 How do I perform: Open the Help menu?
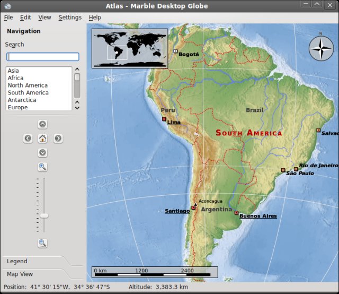pos(95,18)
